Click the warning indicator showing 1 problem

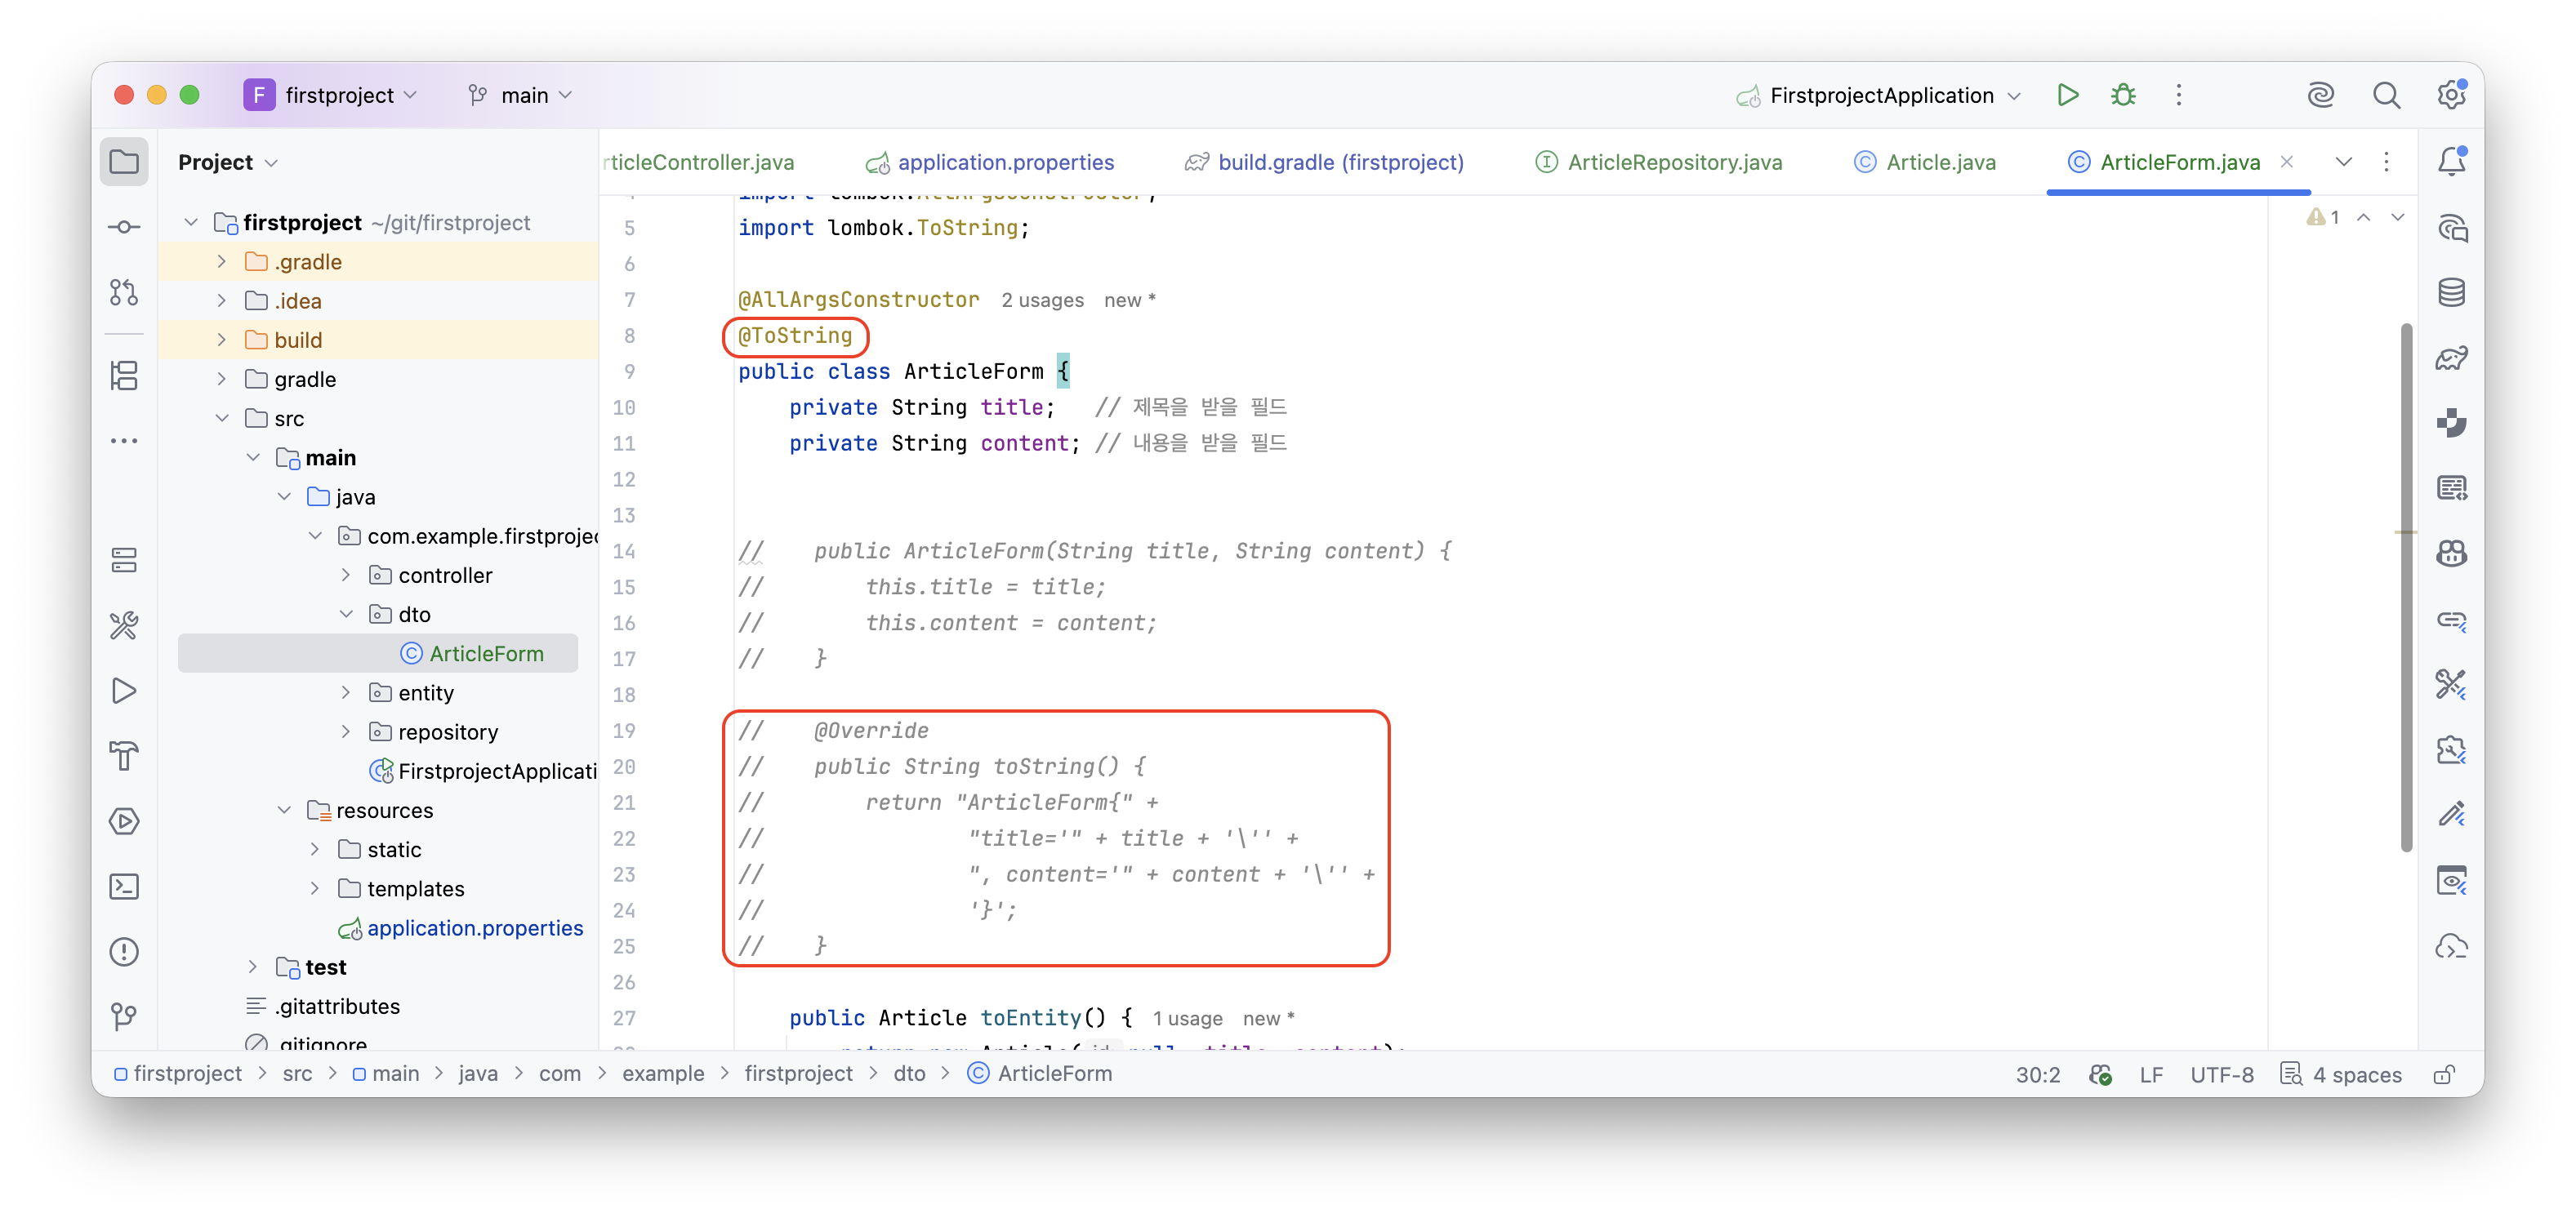pyautogui.click(x=2323, y=217)
